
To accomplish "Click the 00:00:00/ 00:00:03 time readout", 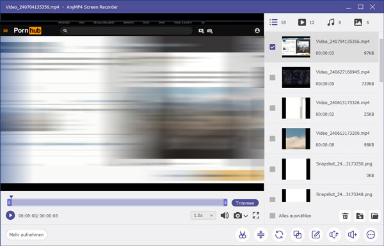I will (x=38, y=216).
